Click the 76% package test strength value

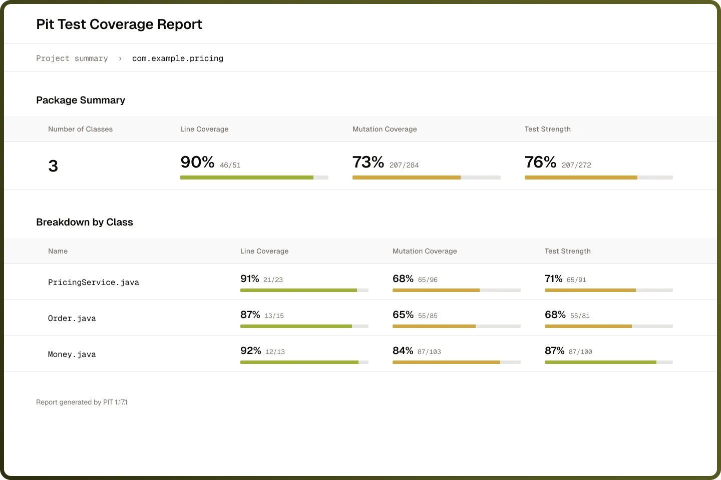[541, 162]
